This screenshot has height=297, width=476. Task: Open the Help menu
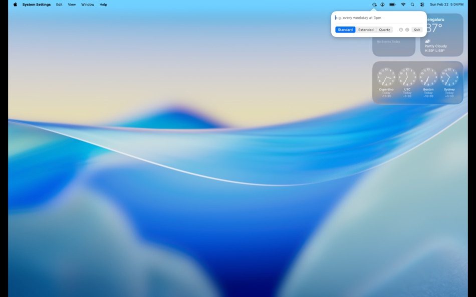103,4
